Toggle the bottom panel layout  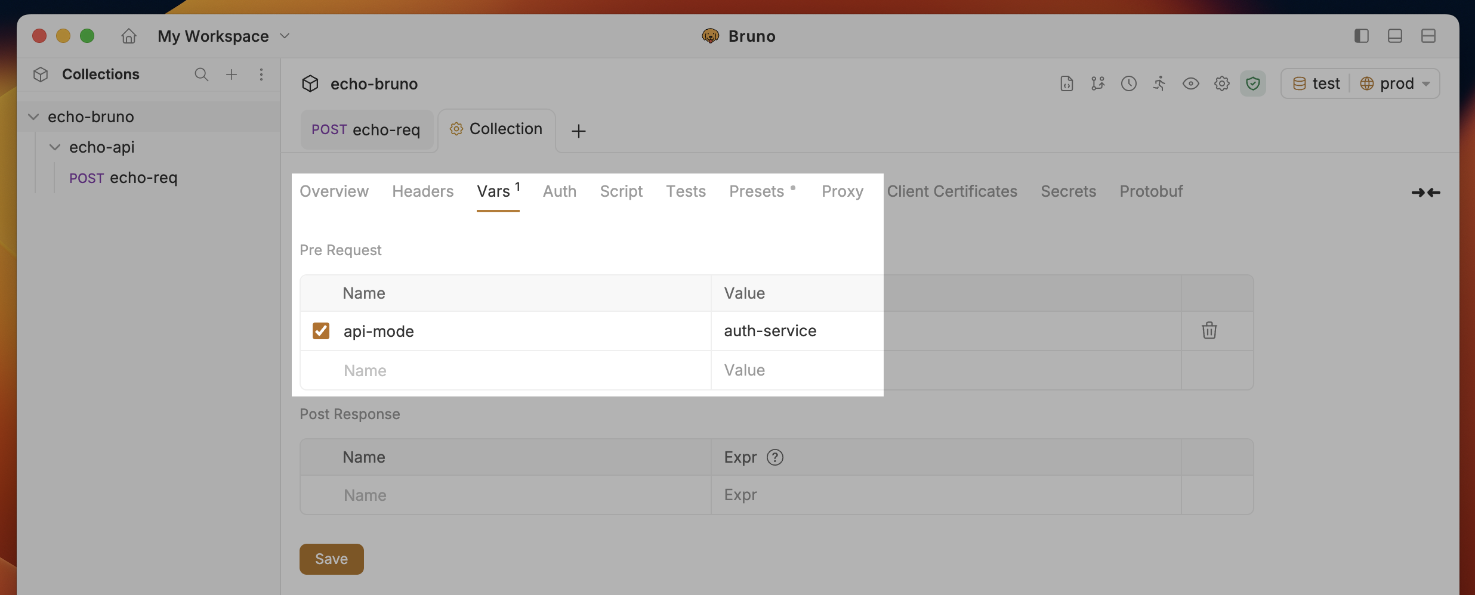[x=1394, y=36]
